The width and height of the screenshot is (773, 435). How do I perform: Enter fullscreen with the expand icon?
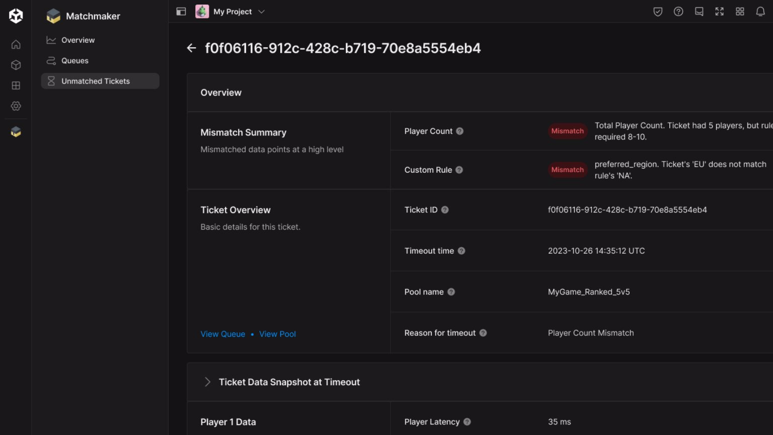(x=719, y=12)
